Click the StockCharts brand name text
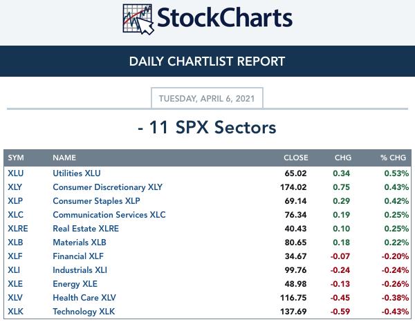This screenshot has height=322, width=415. 225,18
